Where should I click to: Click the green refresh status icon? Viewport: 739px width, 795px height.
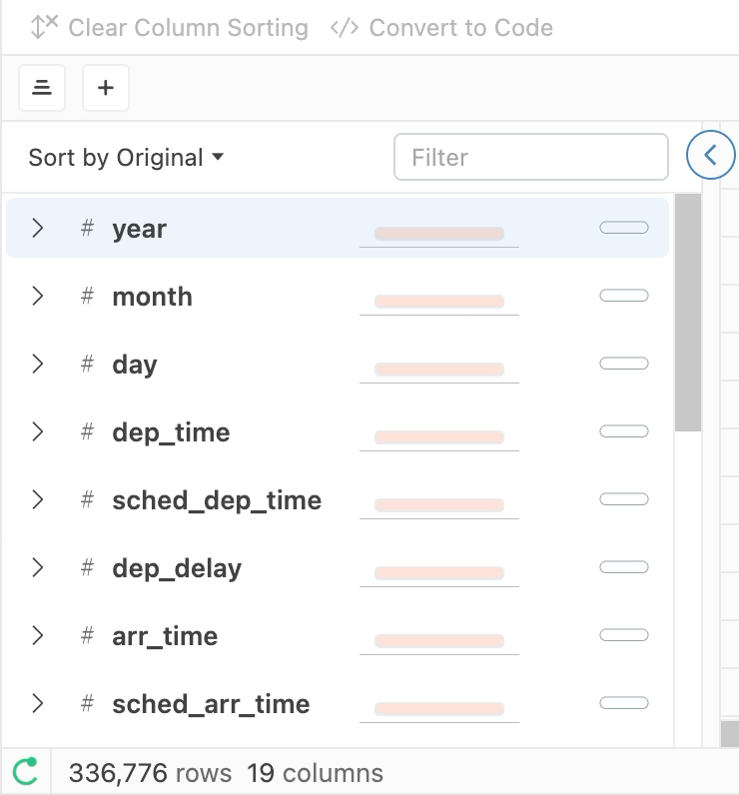pyautogui.click(x=24, y=771)
